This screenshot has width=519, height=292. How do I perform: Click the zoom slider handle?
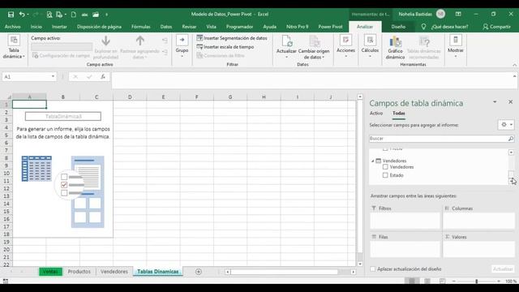[477, 281]
